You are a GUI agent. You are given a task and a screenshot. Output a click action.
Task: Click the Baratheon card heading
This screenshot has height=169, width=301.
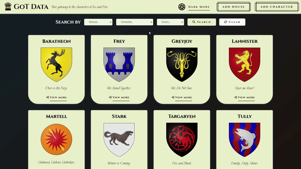pos(56,41)
